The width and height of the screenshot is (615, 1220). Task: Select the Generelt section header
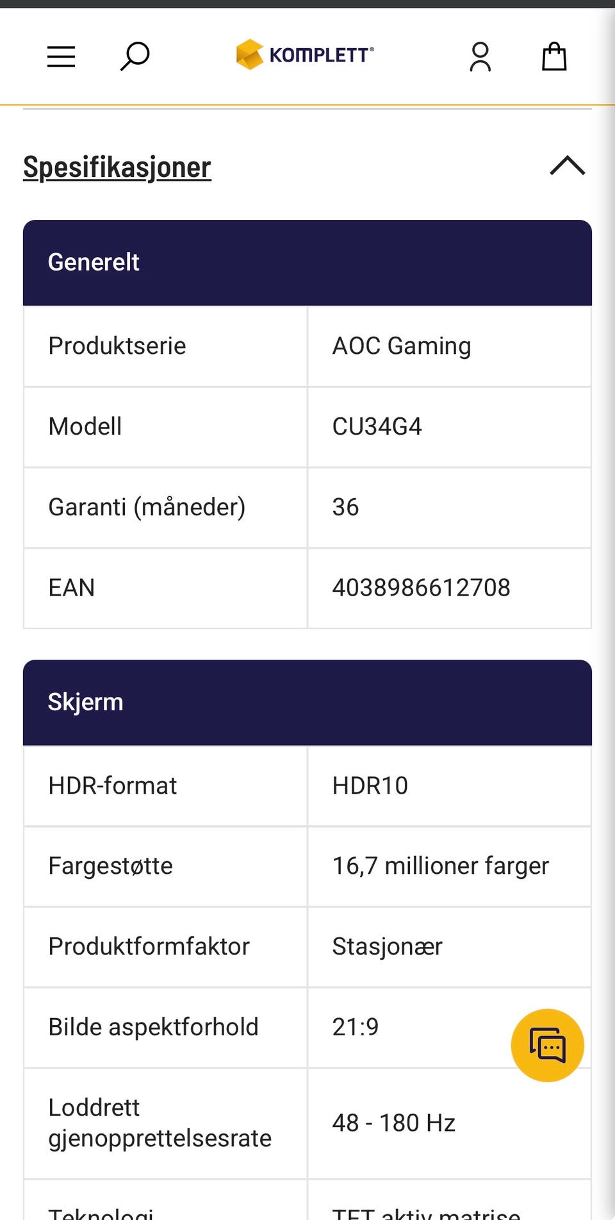tap(307, 263)
